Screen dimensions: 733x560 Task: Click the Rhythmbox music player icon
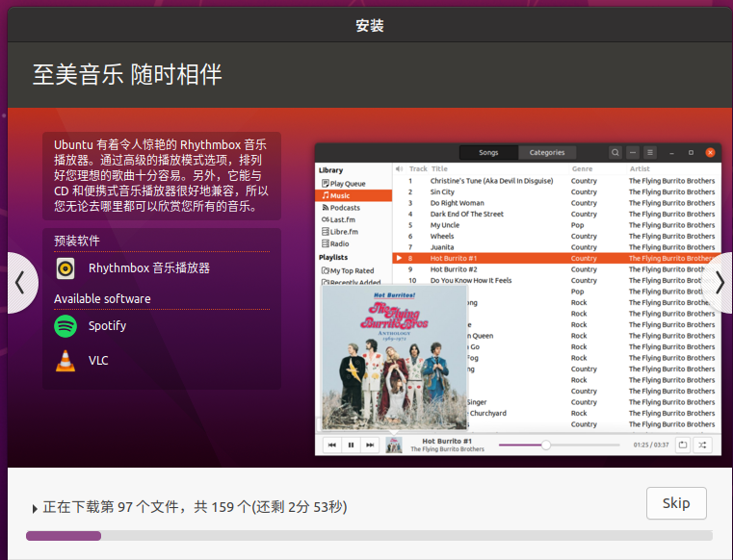(65, 268)
